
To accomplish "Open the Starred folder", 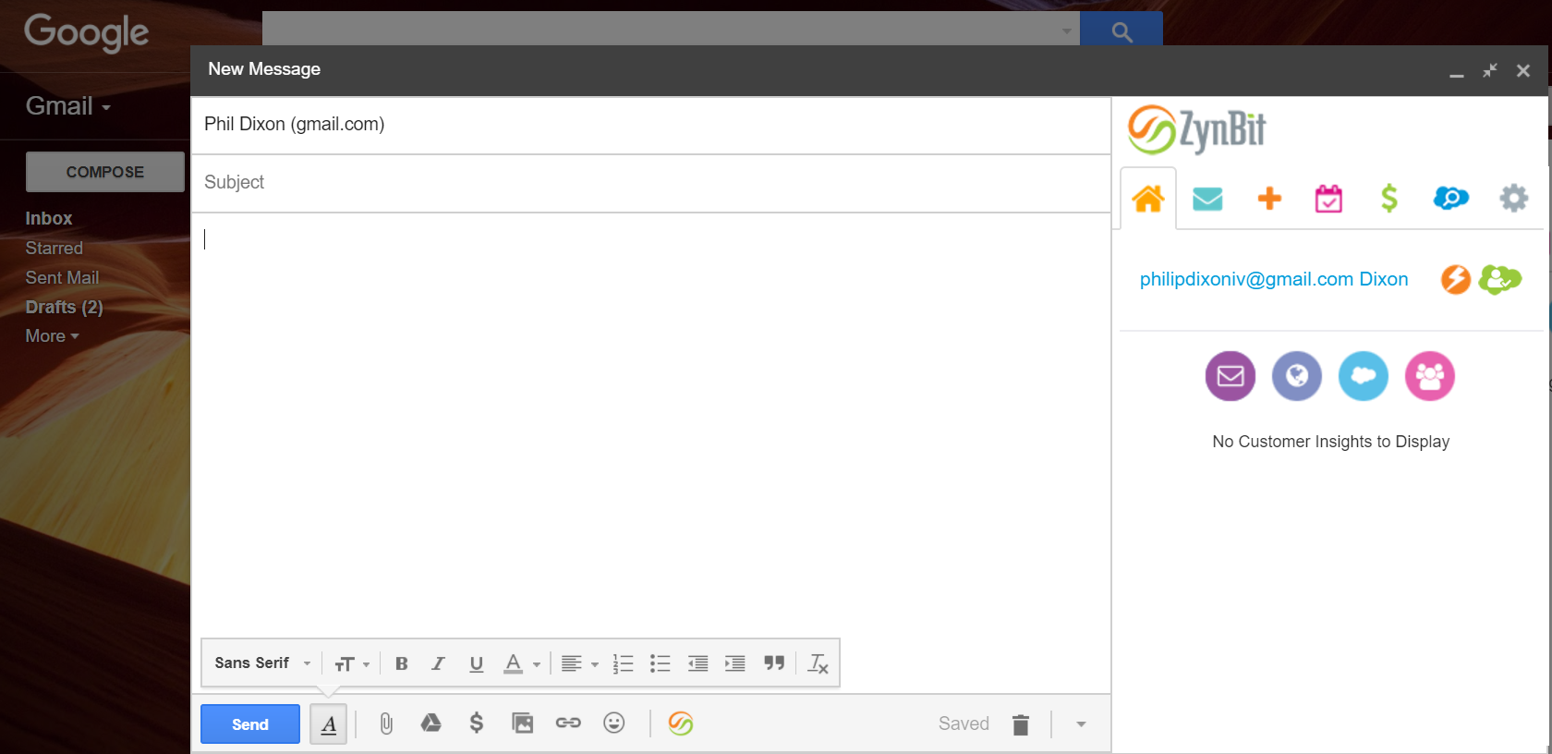I will tap(55, 248).
